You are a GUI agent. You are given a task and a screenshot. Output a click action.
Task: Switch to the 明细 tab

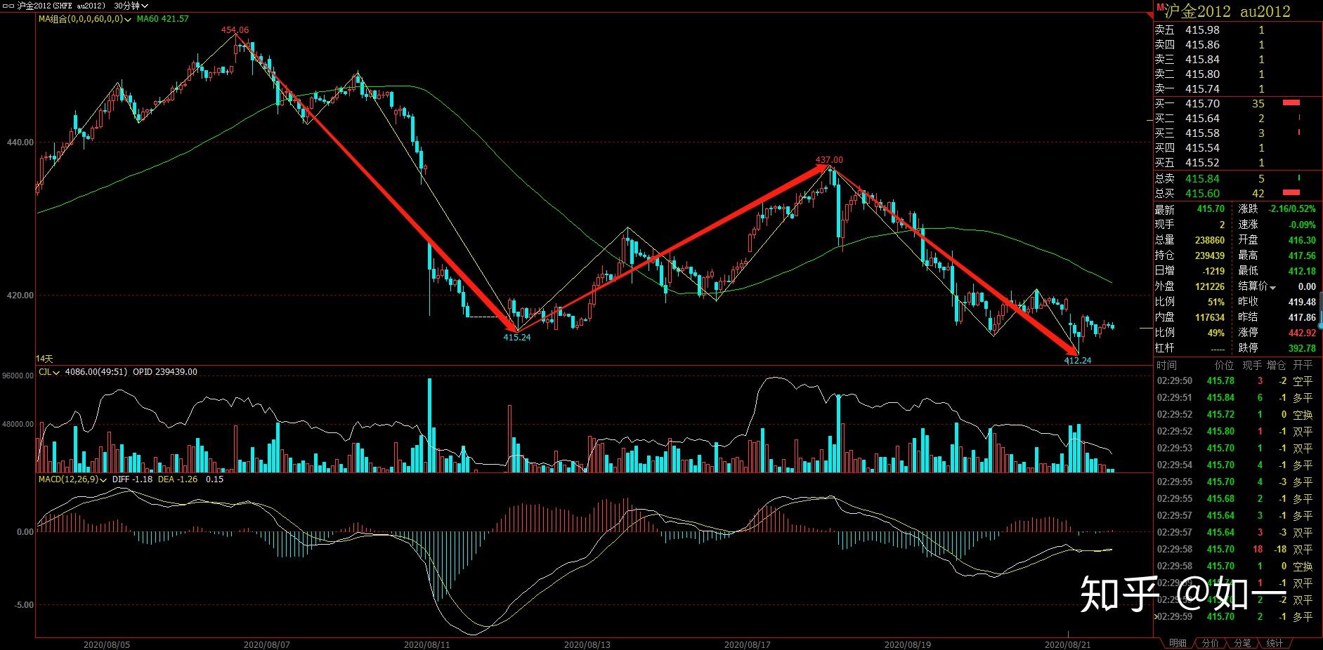1178,643
